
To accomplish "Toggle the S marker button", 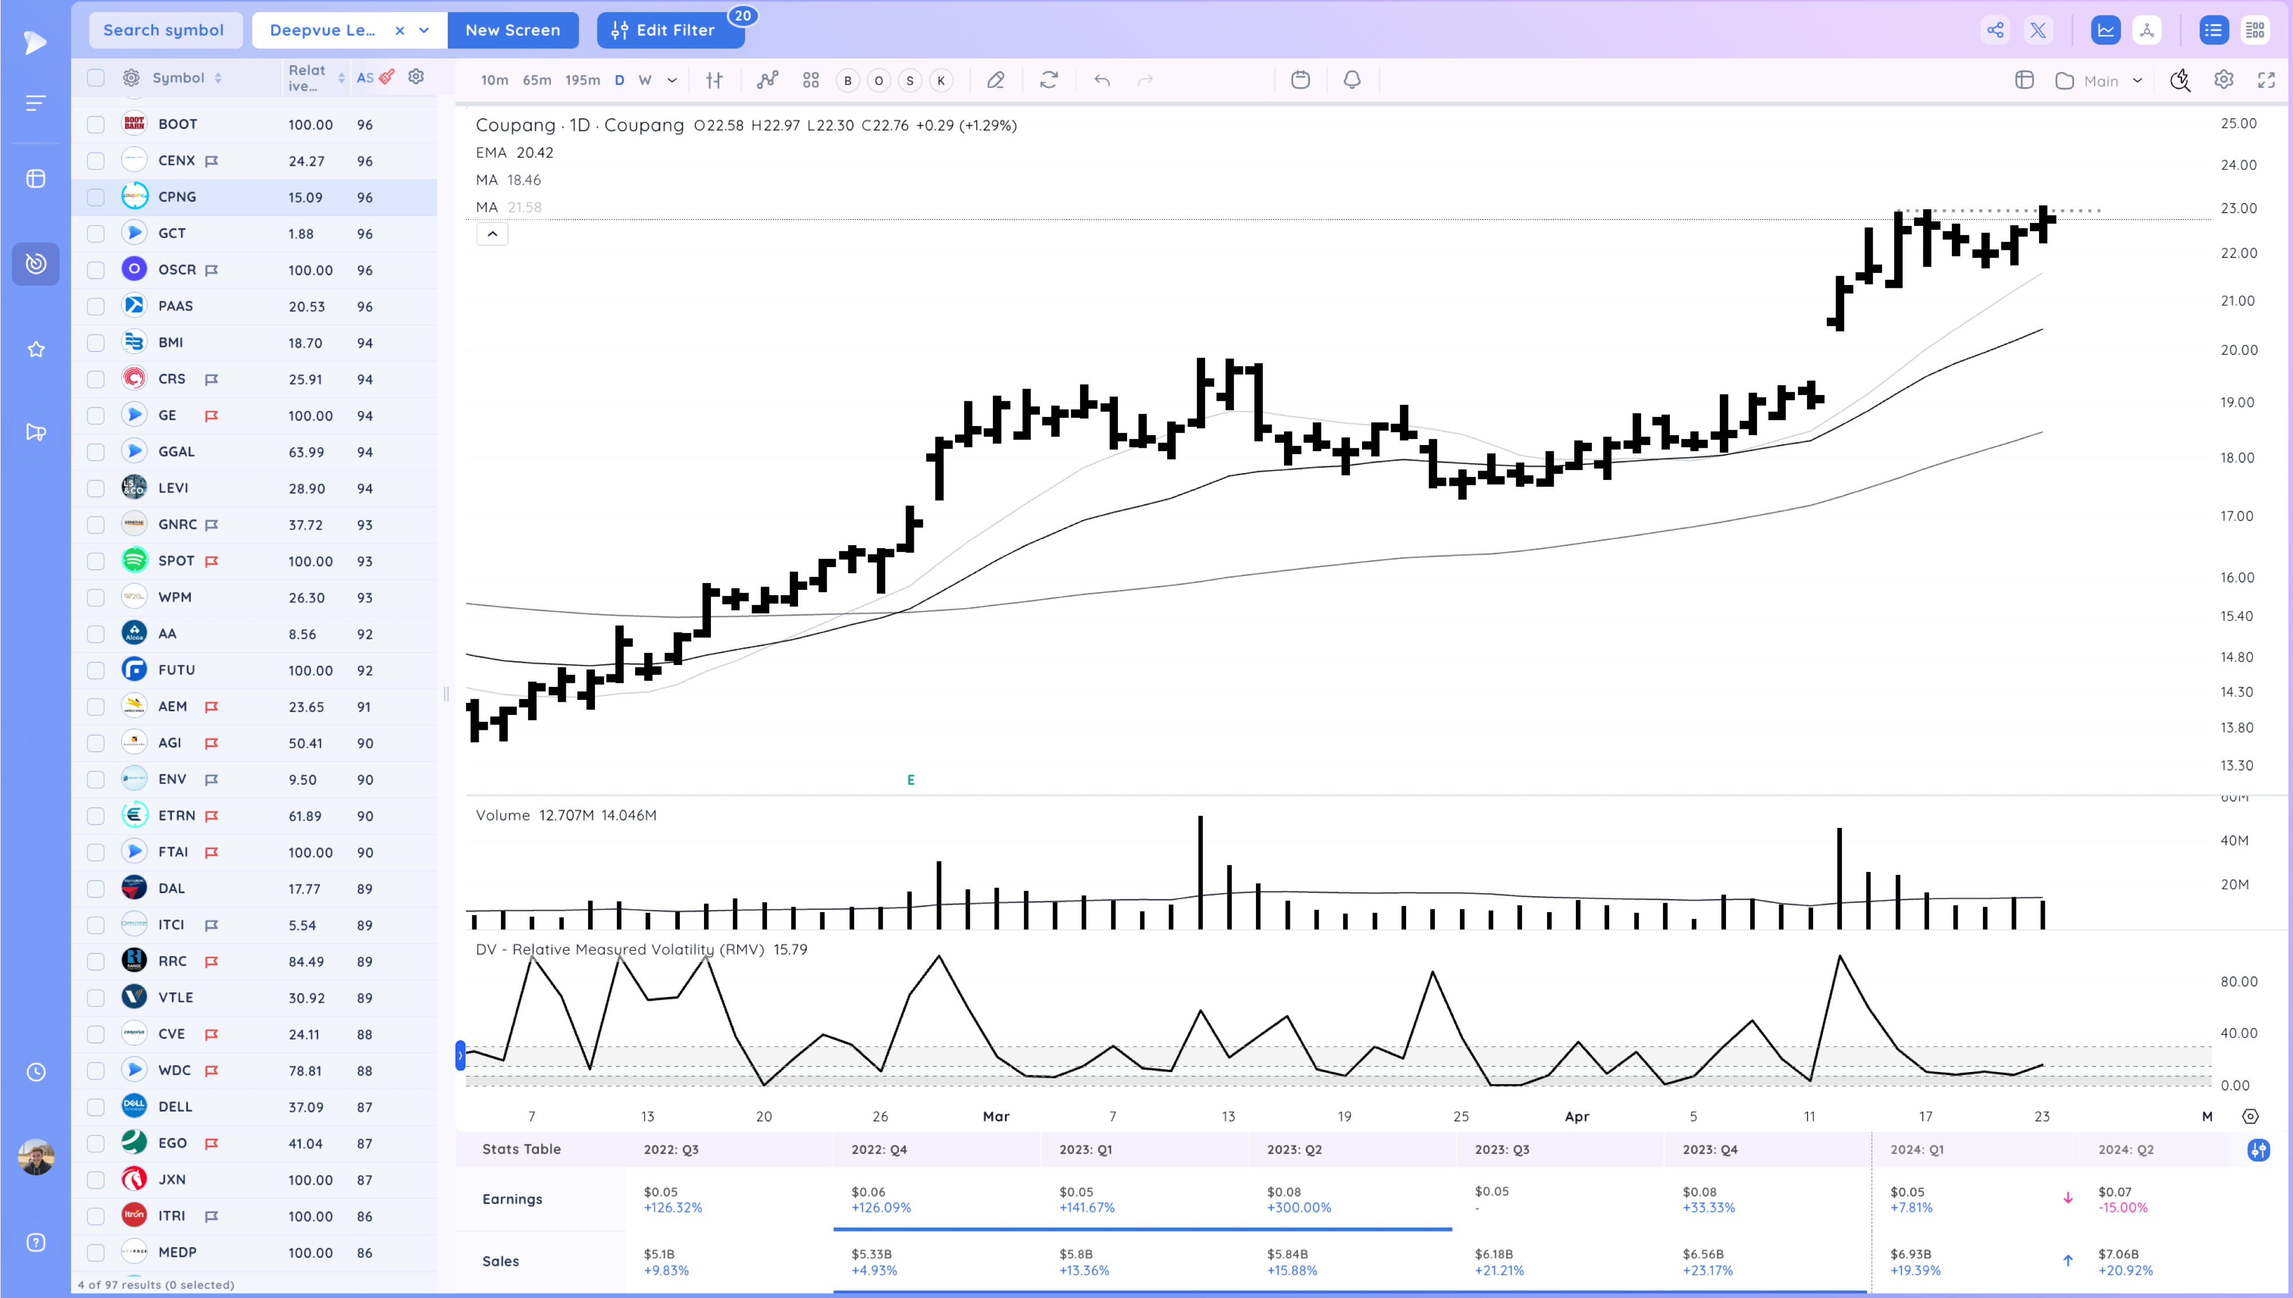I will tap(909, 80).
